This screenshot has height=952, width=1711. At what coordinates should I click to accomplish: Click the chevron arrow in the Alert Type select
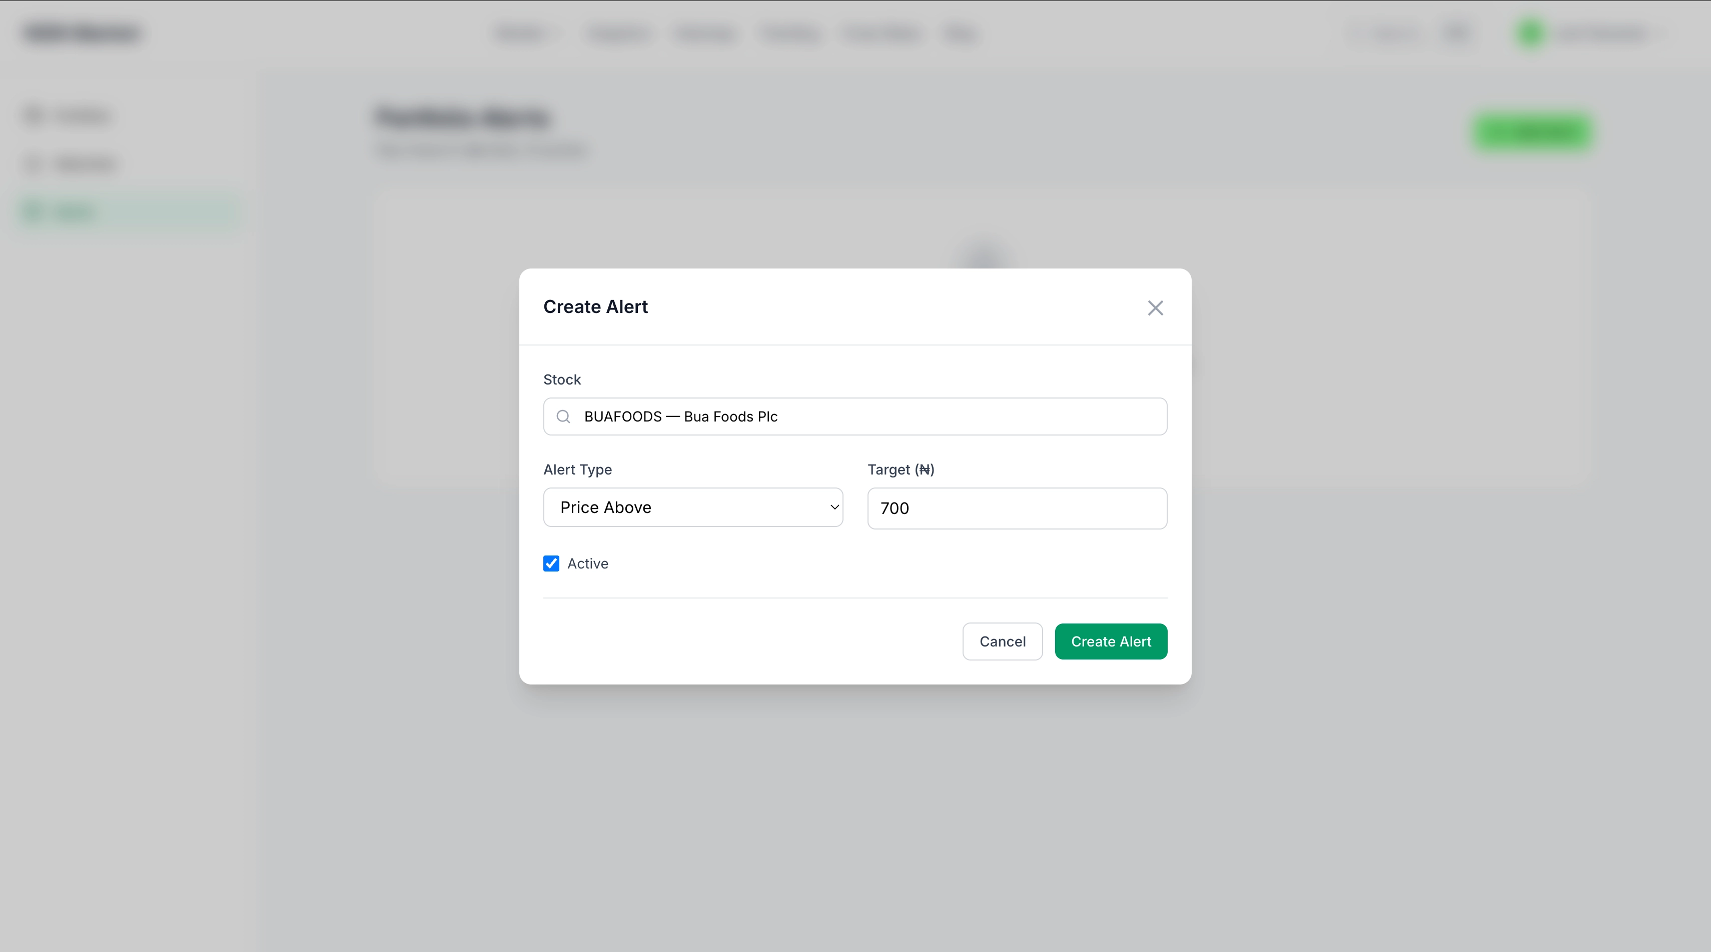[x=834, y=508]
